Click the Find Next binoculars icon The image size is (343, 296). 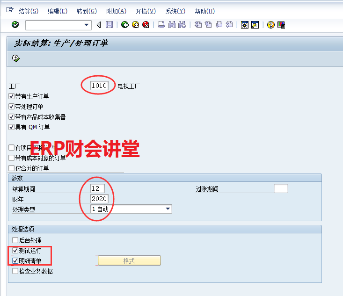point(182,25)
